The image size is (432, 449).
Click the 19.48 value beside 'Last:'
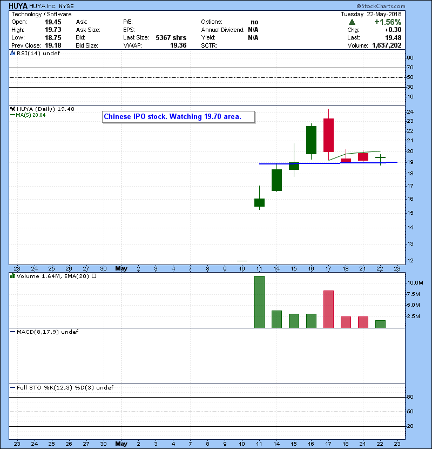pos(393,37)
